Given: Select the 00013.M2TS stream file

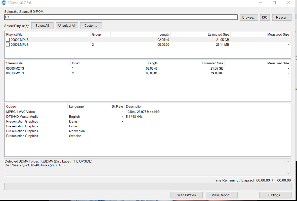Looking at the screenshot, I should point(148,73).
